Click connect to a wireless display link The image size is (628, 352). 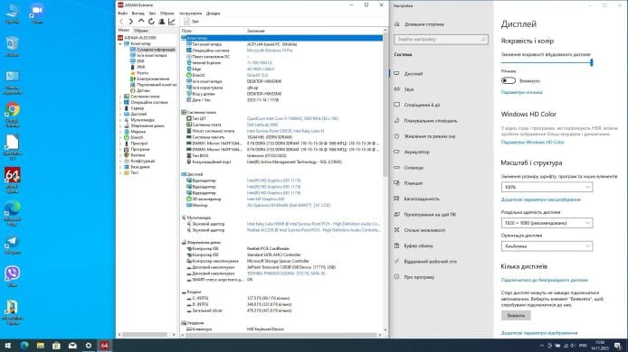[544, 280]
